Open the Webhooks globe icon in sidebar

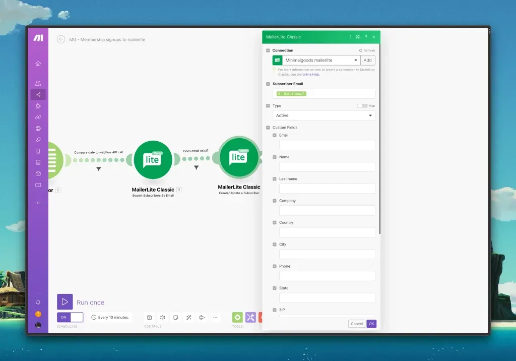pos(38,129)
